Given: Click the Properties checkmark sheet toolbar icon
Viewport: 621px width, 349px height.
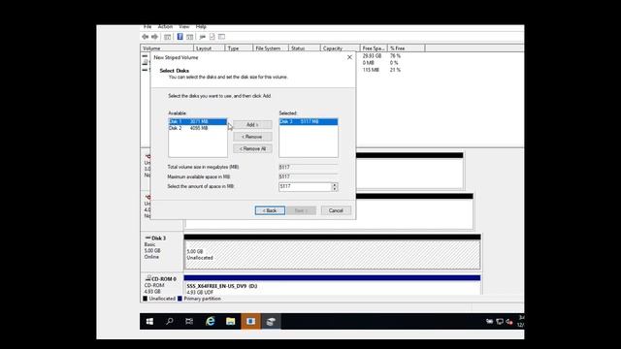Looking at the screenshot, I should point(212,37).
